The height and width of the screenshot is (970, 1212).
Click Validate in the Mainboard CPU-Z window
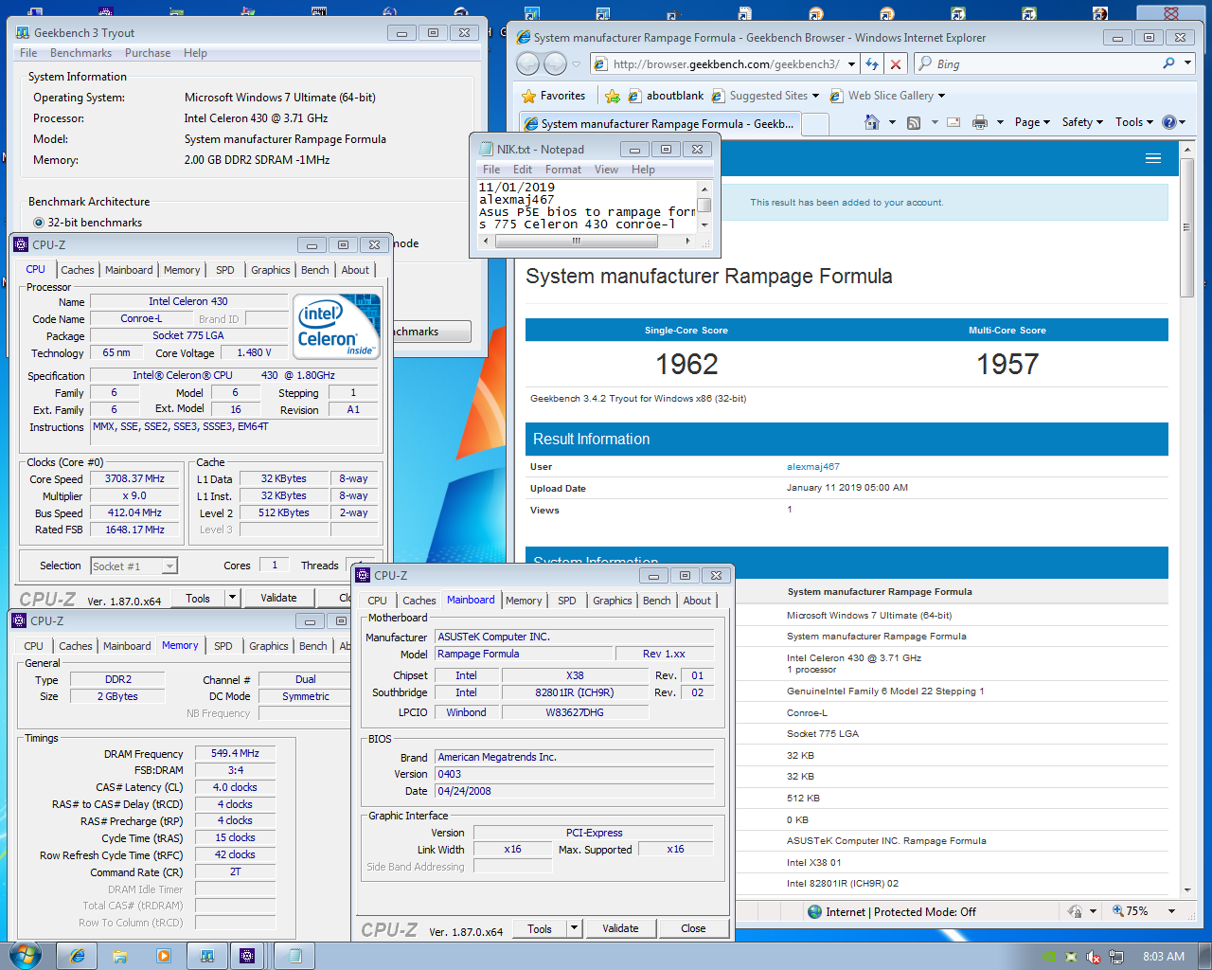(620, 928)
